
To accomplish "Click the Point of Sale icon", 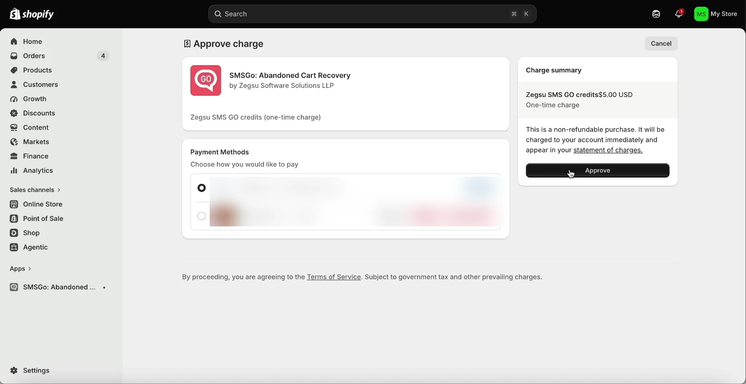I will [14, 219].
